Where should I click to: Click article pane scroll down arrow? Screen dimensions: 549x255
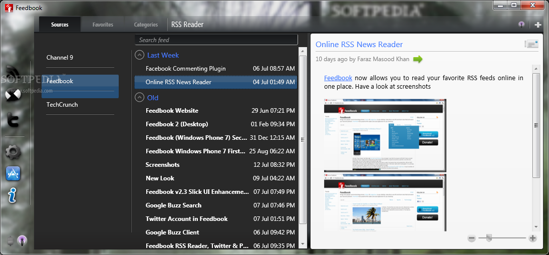click(x=536, y=227)
